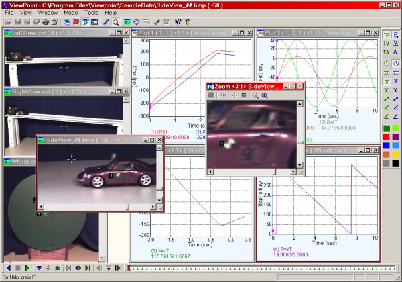Select the red color swatch

click(387, 137)
